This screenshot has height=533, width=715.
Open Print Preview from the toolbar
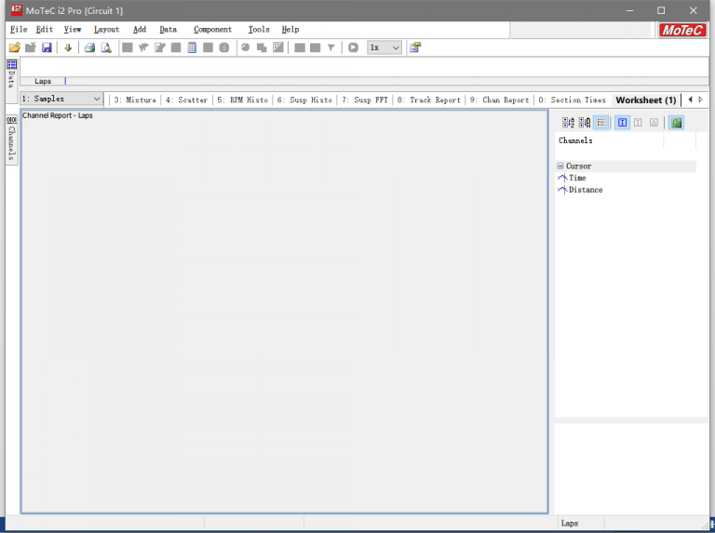(106, 47)
